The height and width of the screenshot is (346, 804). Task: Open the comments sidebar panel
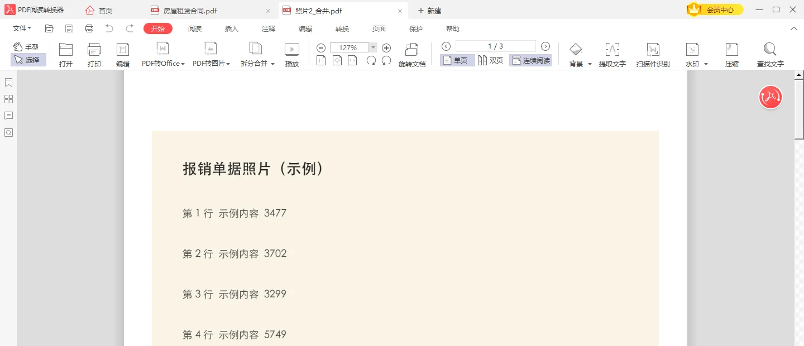click(x=8, y=116)
